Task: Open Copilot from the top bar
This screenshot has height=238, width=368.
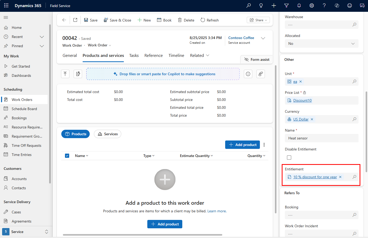Action: pyautogui.click(x=337, y=6)
